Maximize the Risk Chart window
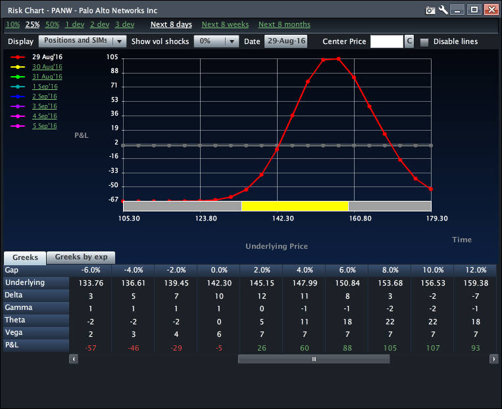The width and height of the screenshot is (502, 409). click(474, 10)
